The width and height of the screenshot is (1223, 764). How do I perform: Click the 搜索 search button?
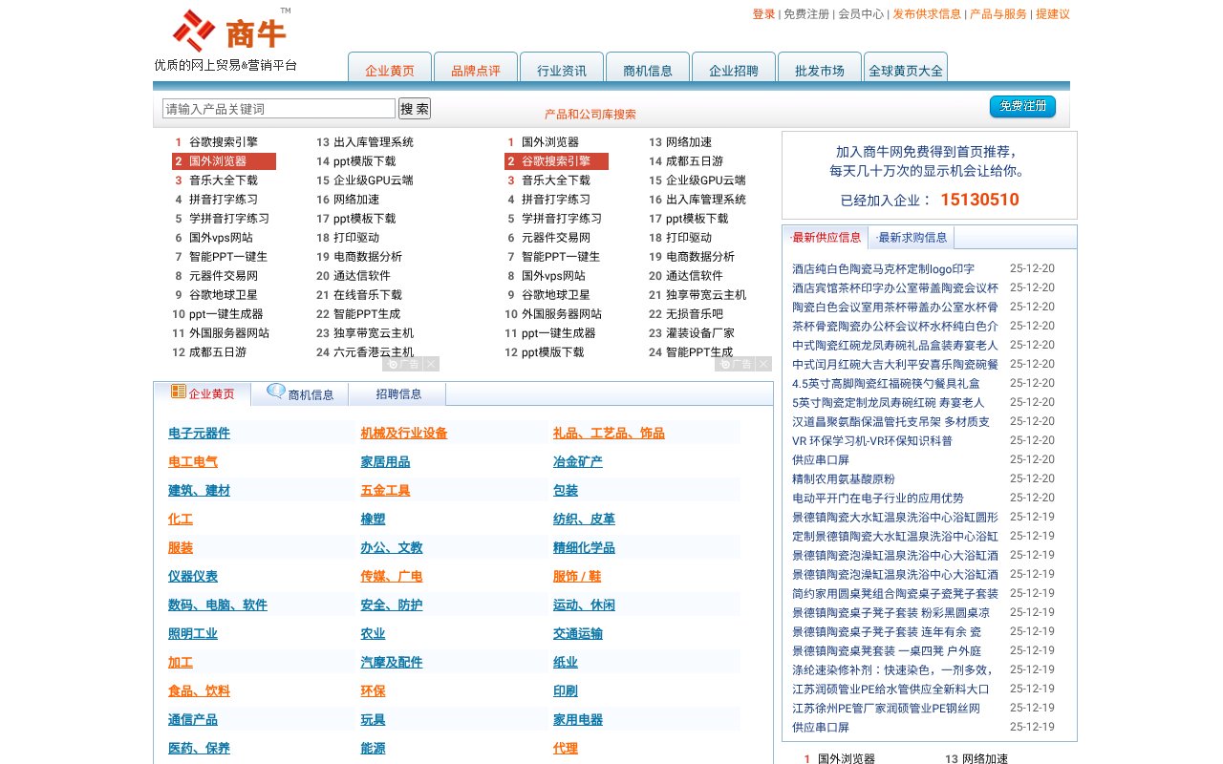tap(414, 108)
